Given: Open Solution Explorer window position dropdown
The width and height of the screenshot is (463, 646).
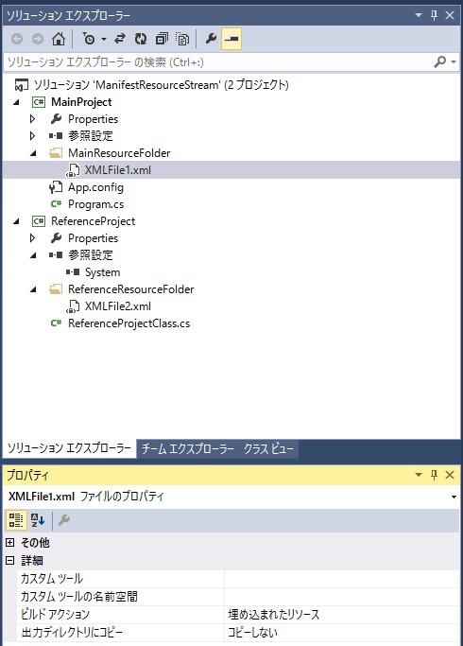Looking at the screenshot, I should 419,15.
